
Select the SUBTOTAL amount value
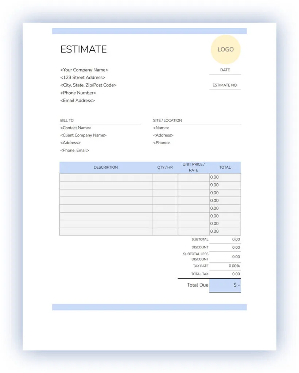click(x=236, y=240)
